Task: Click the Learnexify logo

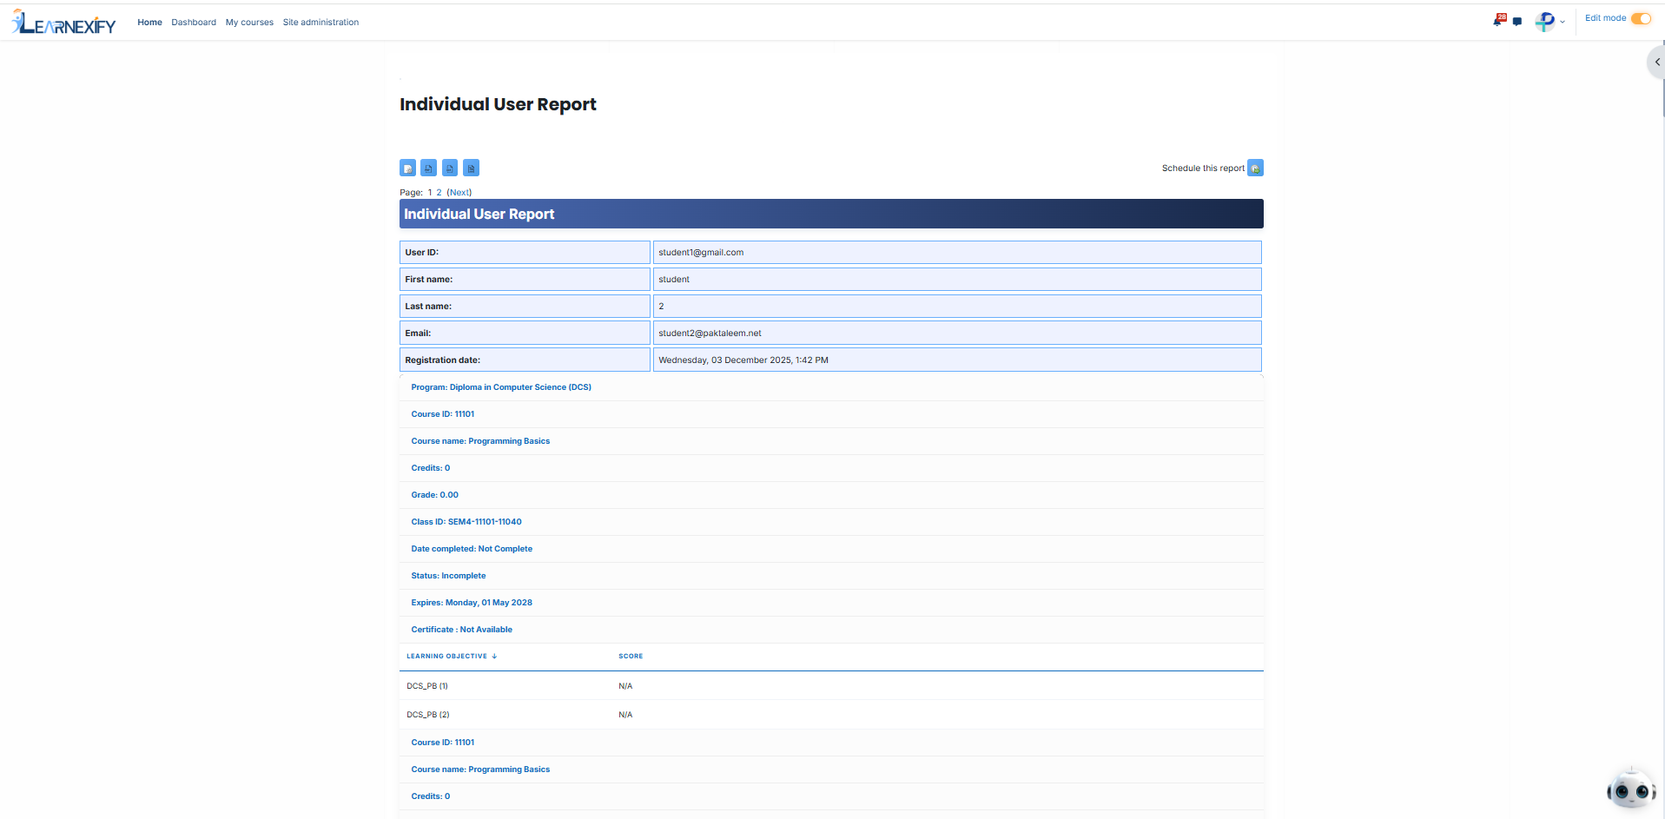Action: tap(63, 22)
